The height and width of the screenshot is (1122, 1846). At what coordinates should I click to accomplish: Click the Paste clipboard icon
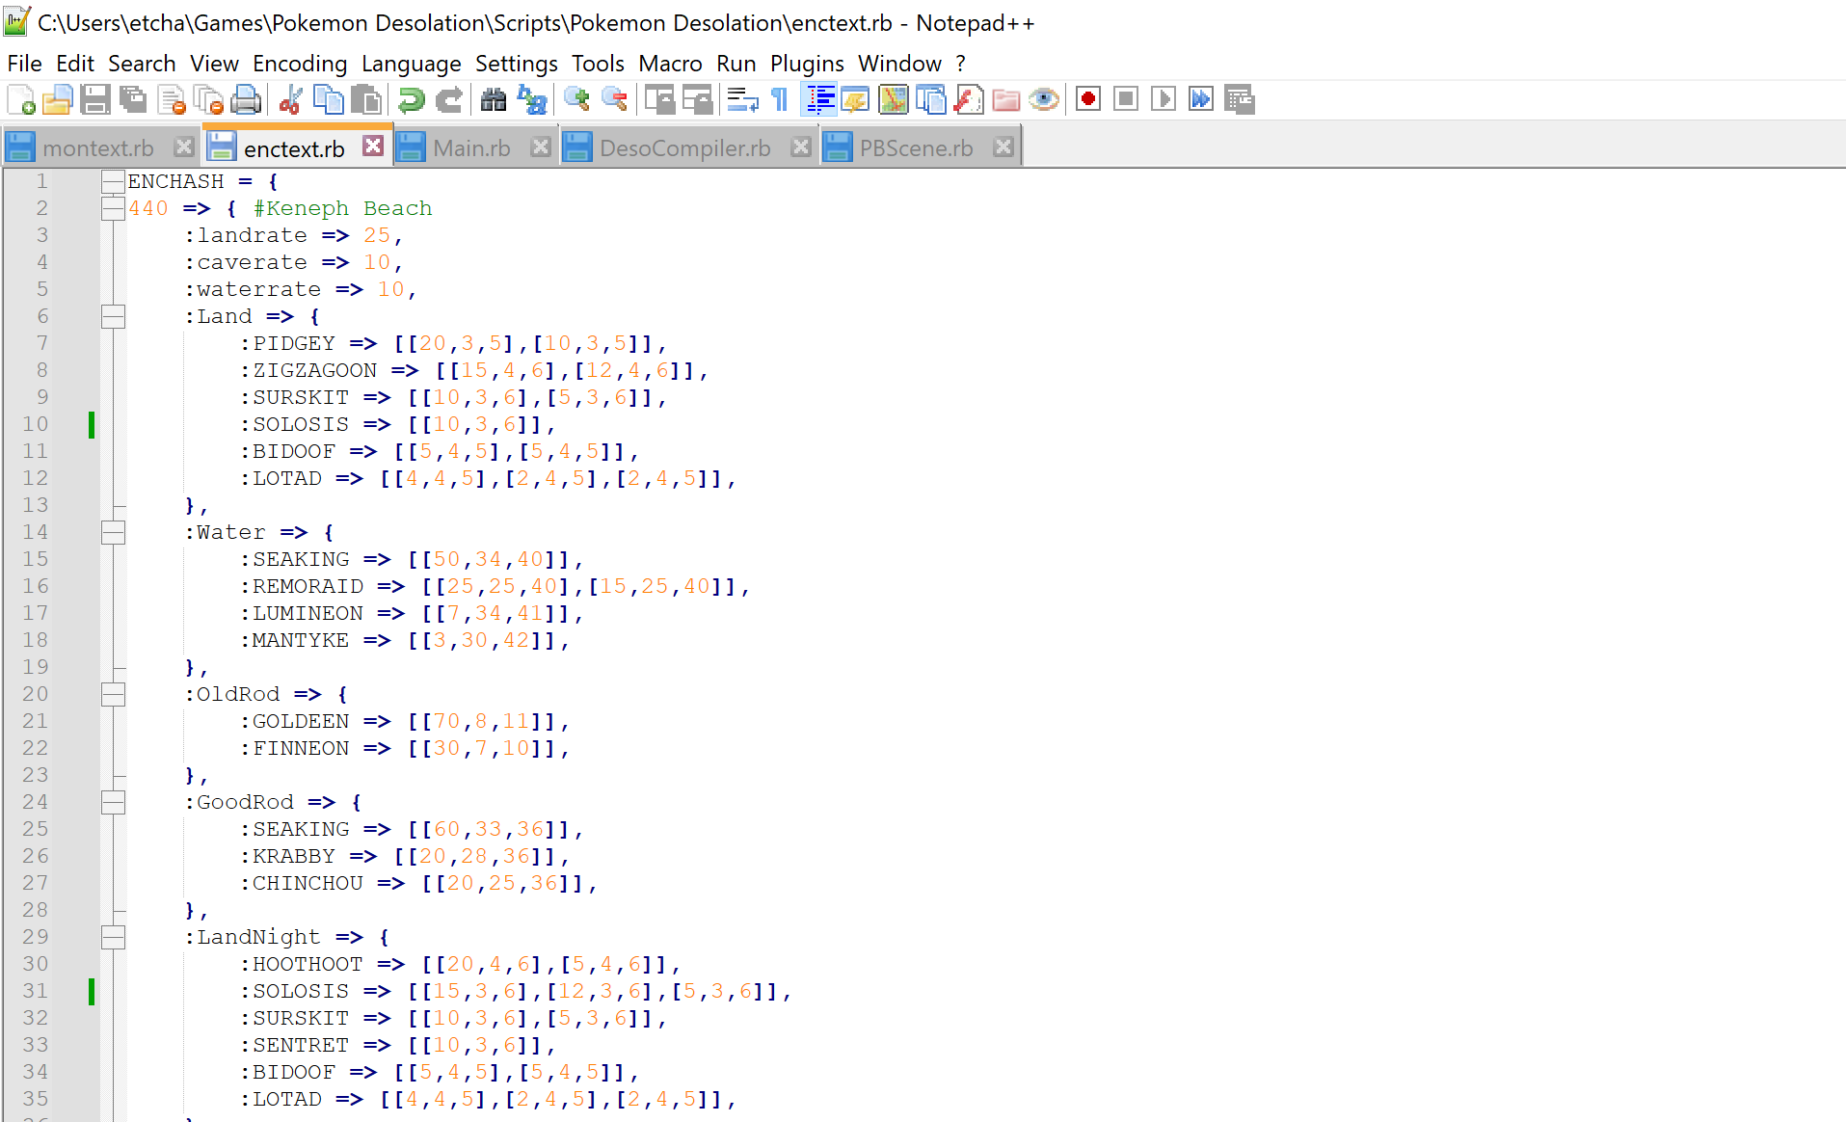365,99
